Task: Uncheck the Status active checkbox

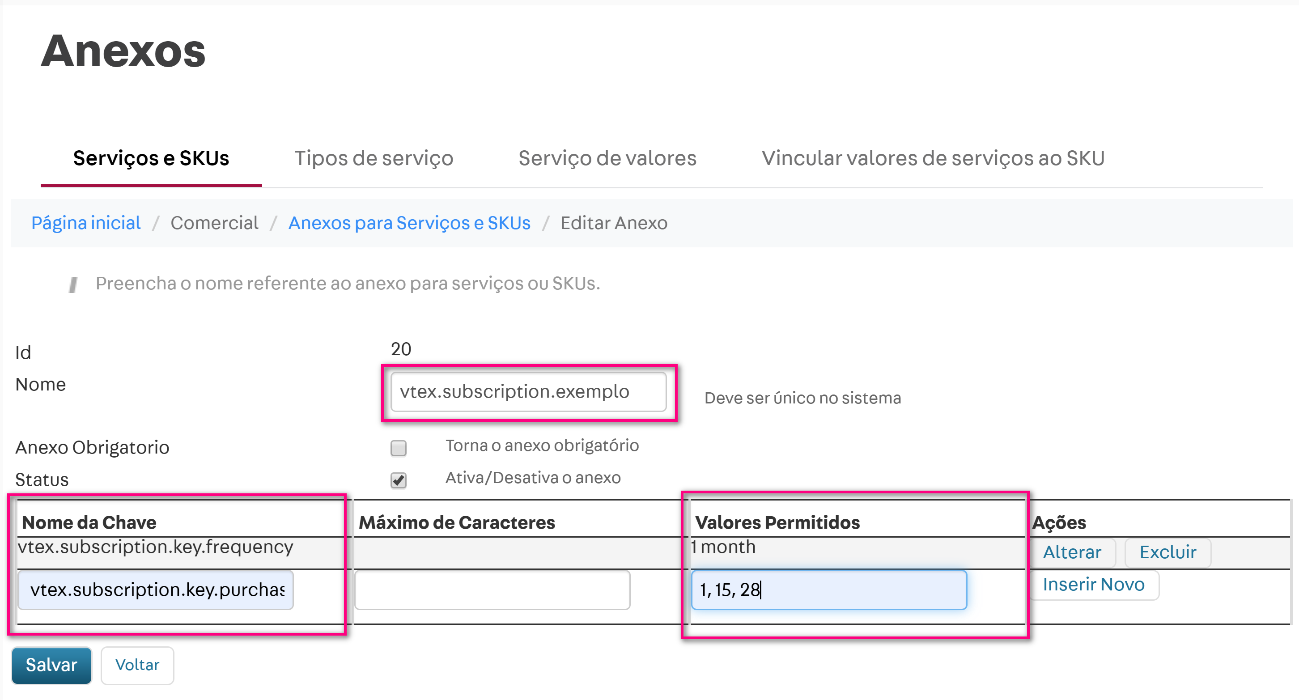Action: pyautogui.click(x=399, y=480)
